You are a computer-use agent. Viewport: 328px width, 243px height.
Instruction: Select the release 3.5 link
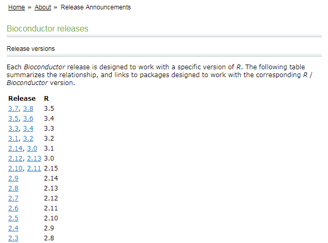coord(14,119)
